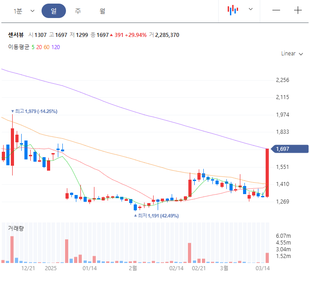Select the 일 daily chart tab
This screenshot has height=281, width=309.
54,11
